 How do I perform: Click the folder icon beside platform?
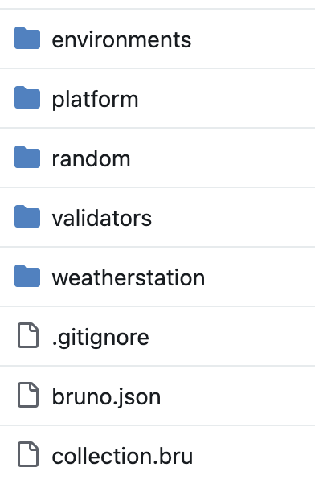27,97
